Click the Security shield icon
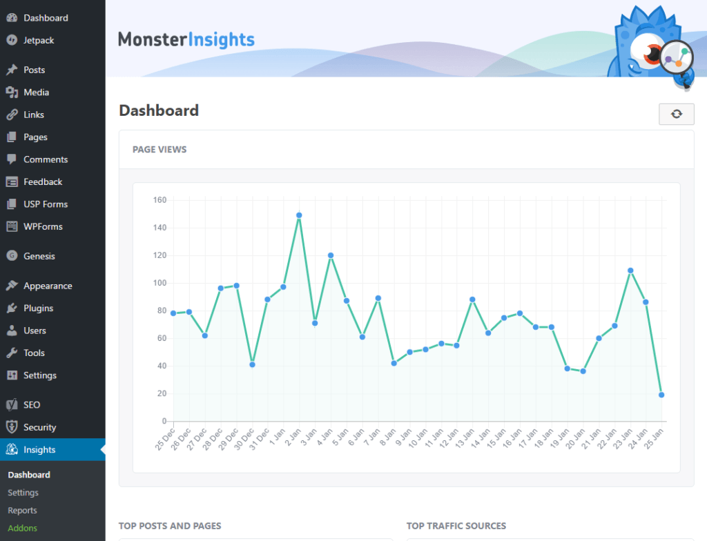Viewport: 707px width, 541px height. point(12,427)
